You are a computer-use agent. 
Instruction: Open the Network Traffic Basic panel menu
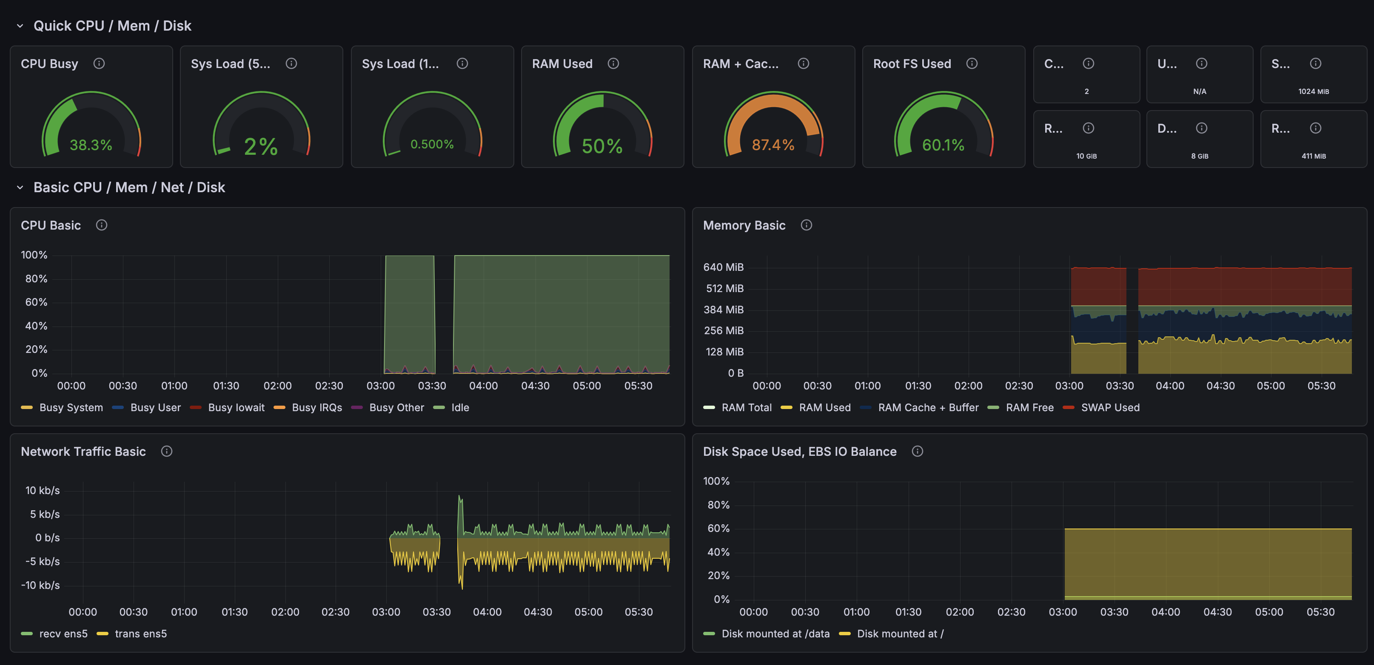point(83,451)
